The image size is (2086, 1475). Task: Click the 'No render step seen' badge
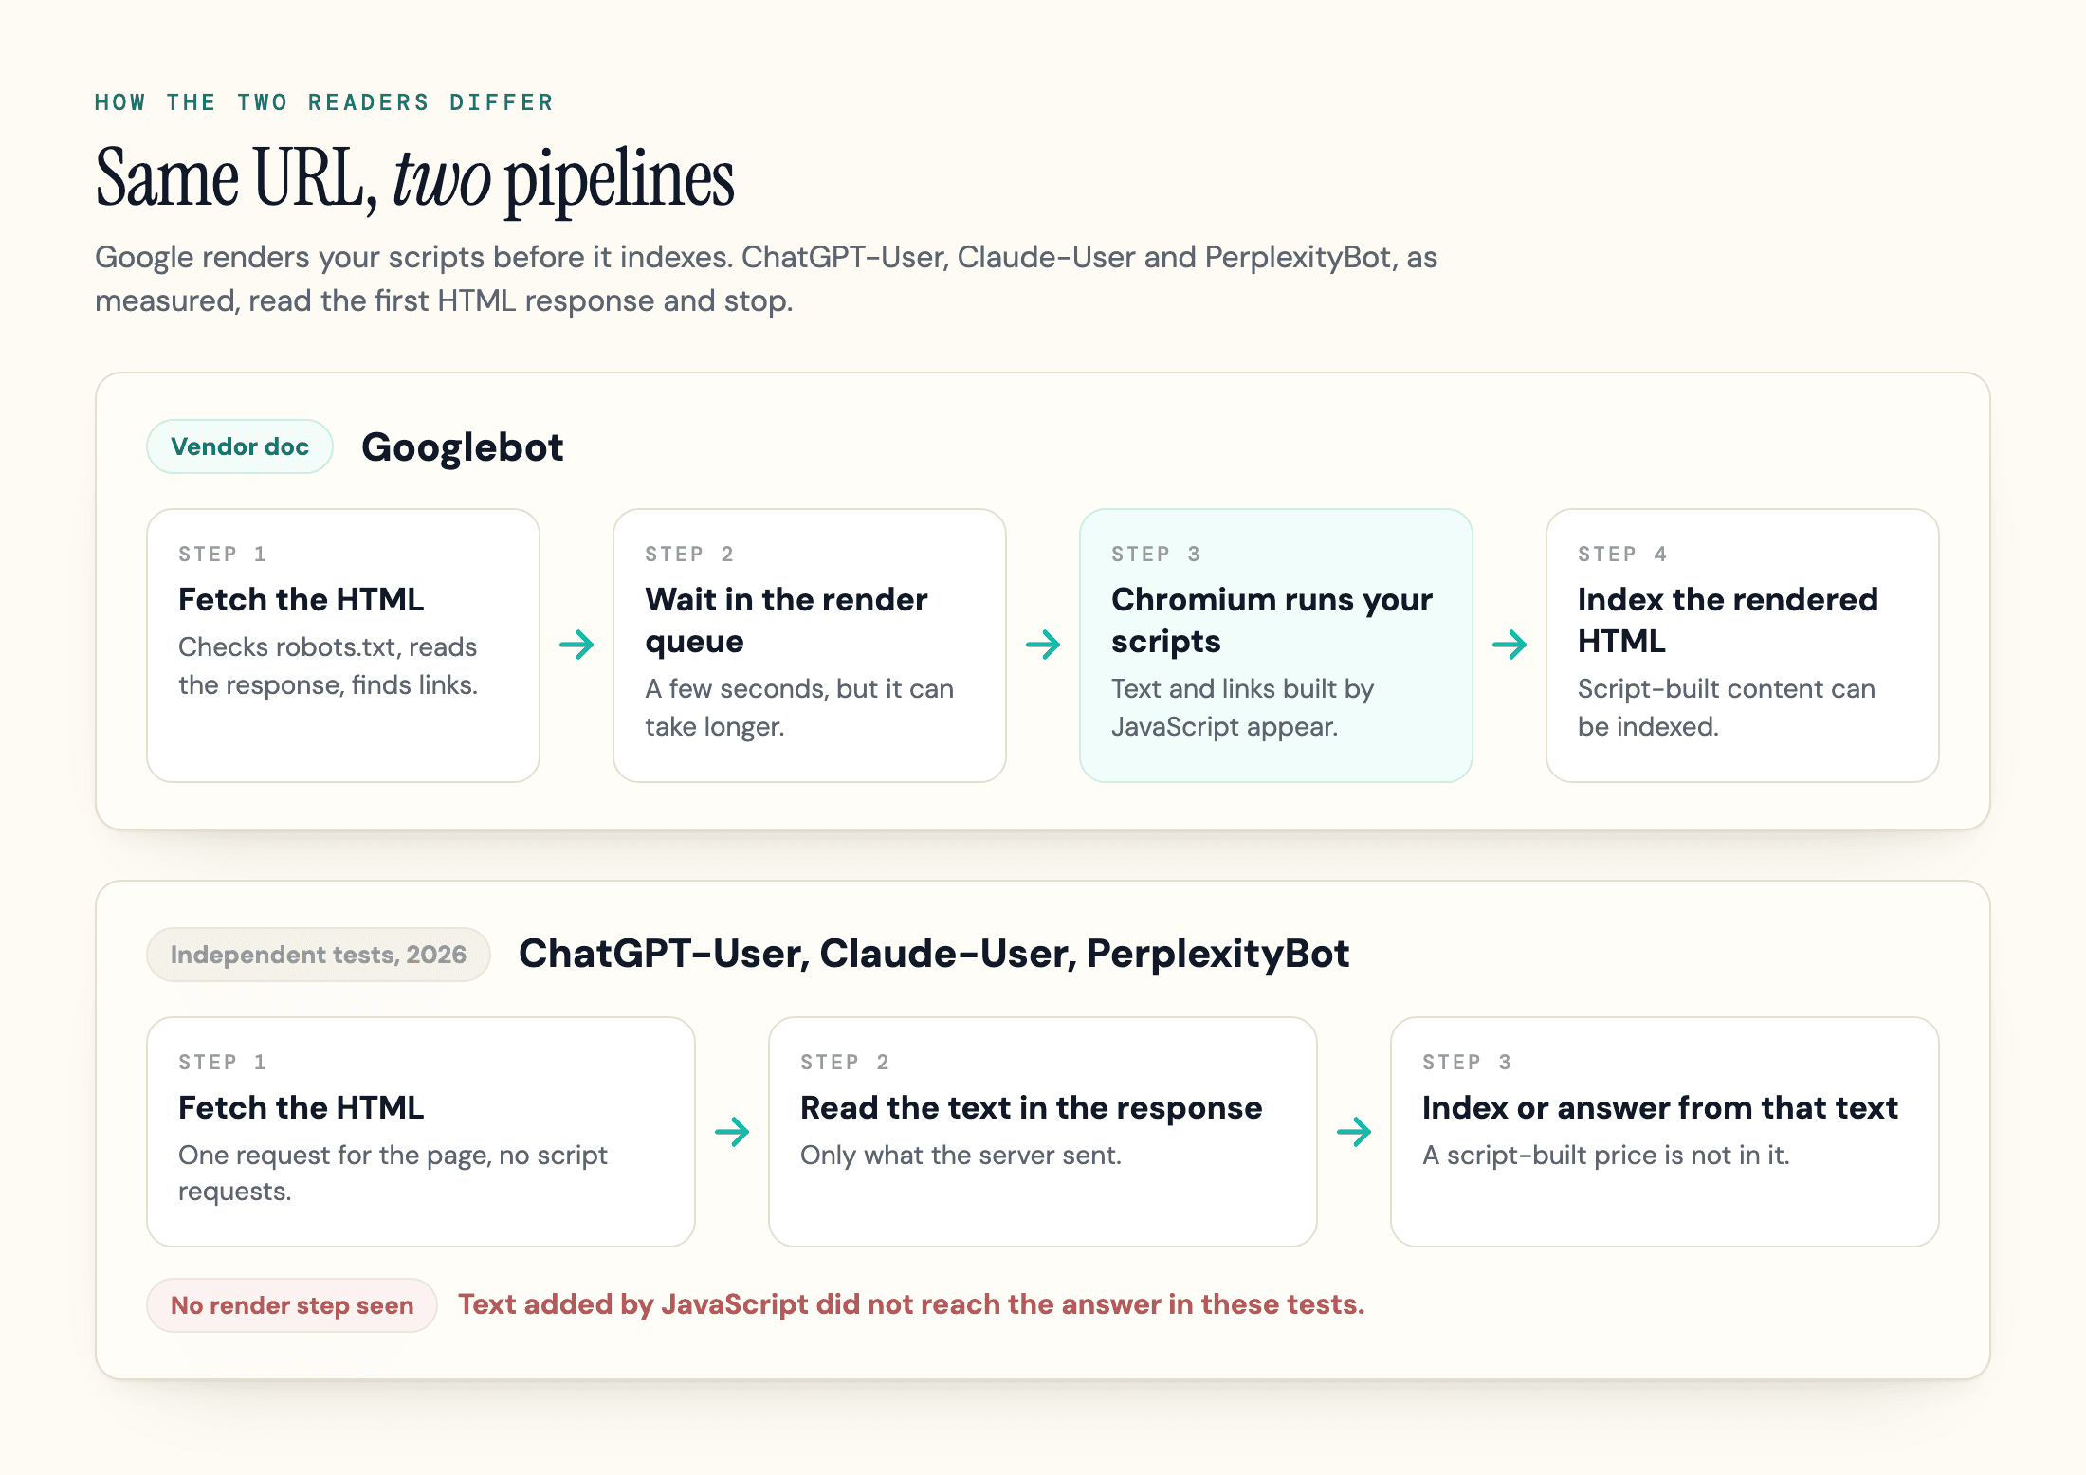pyautogui.click(x=292, y=1305)
